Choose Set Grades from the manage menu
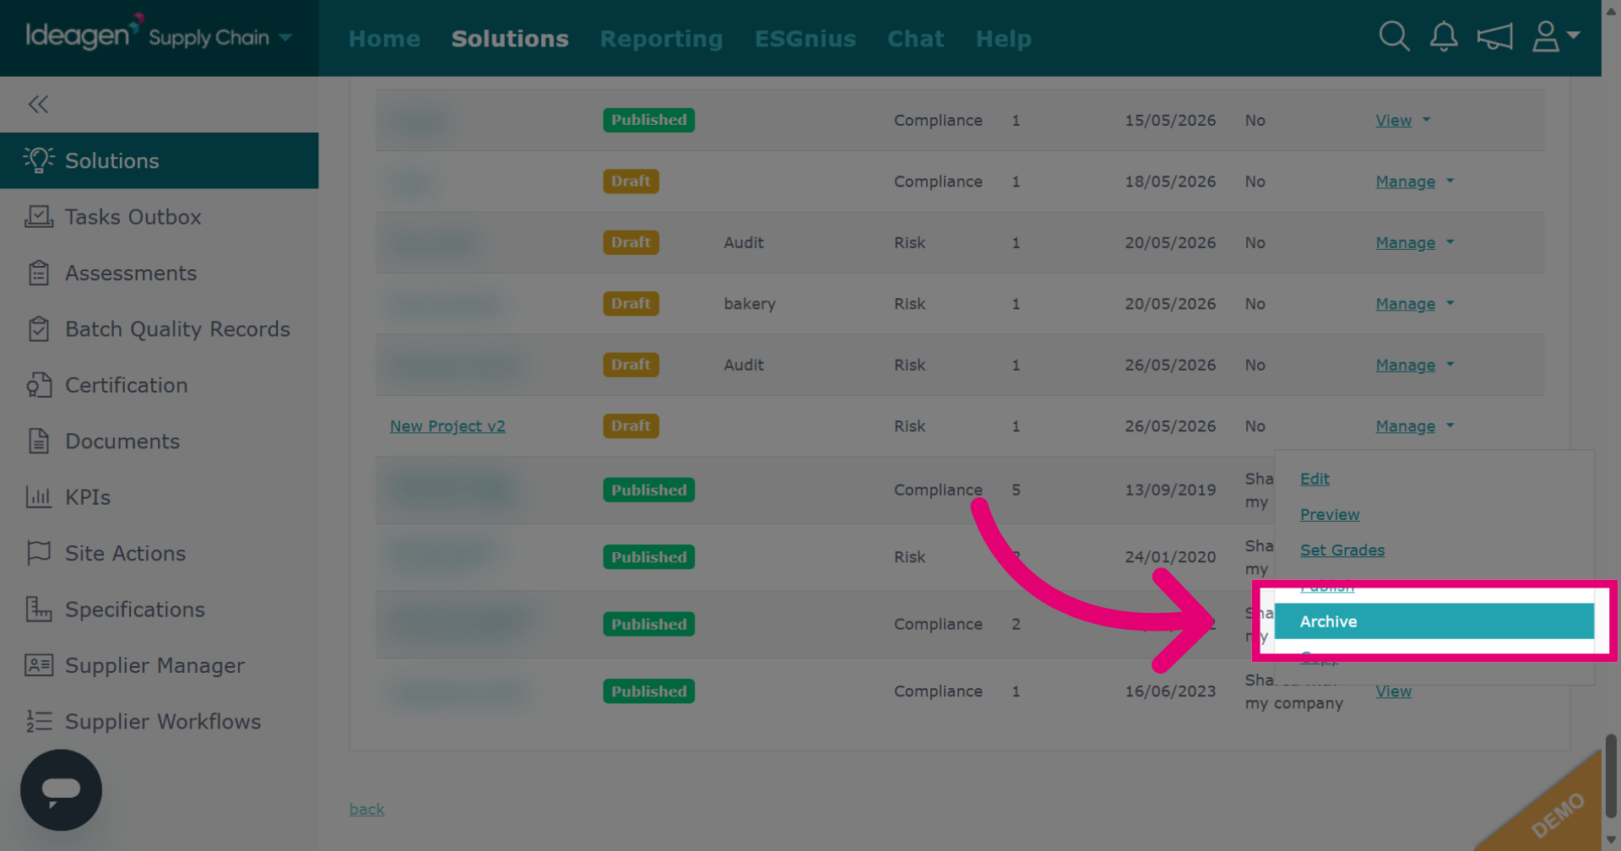Viewport: 1621px width, 851px height. tap(1342, 550)
